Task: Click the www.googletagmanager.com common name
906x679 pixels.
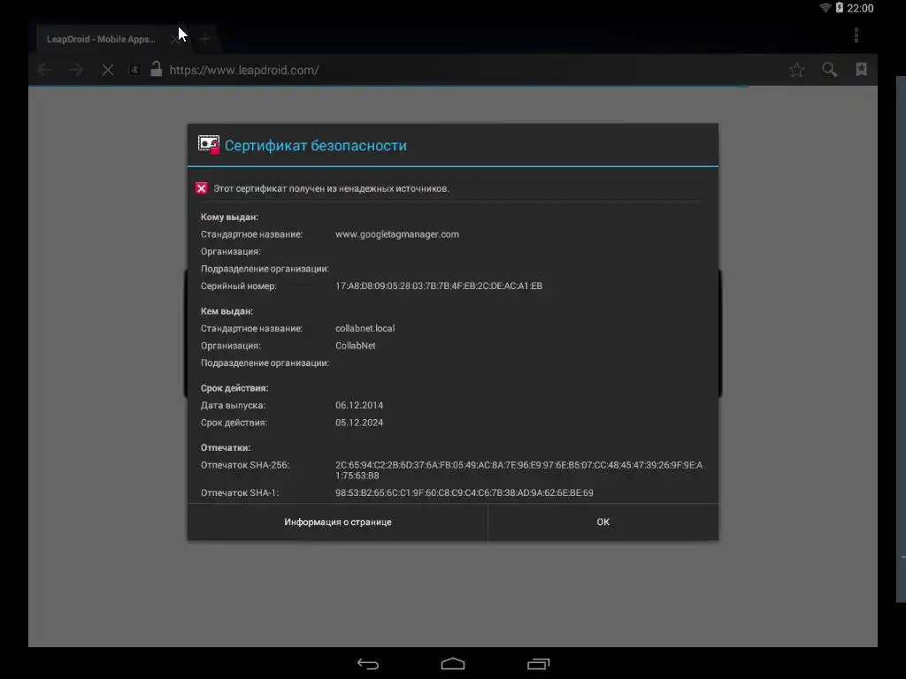Action: coord(397,234)
